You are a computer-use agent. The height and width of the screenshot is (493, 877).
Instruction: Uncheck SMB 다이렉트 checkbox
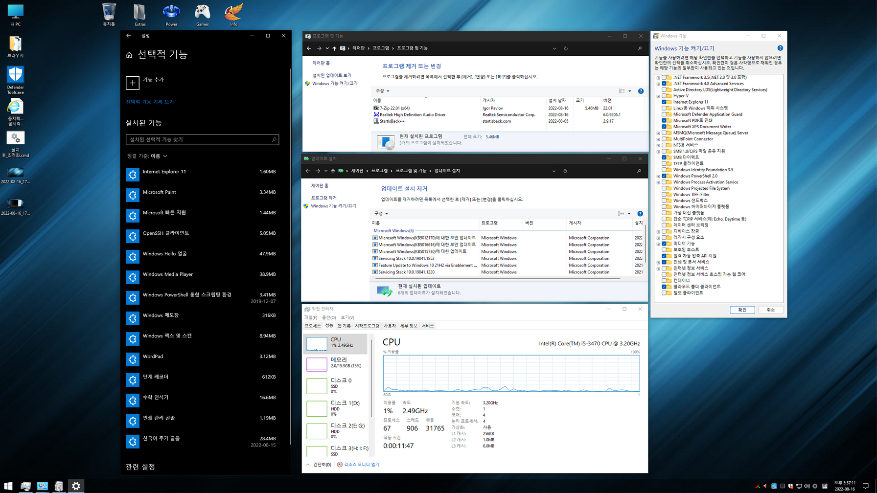[664, 157]
